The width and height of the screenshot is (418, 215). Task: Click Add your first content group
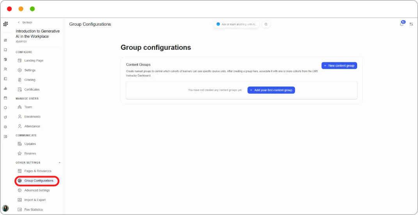(271, 90)
